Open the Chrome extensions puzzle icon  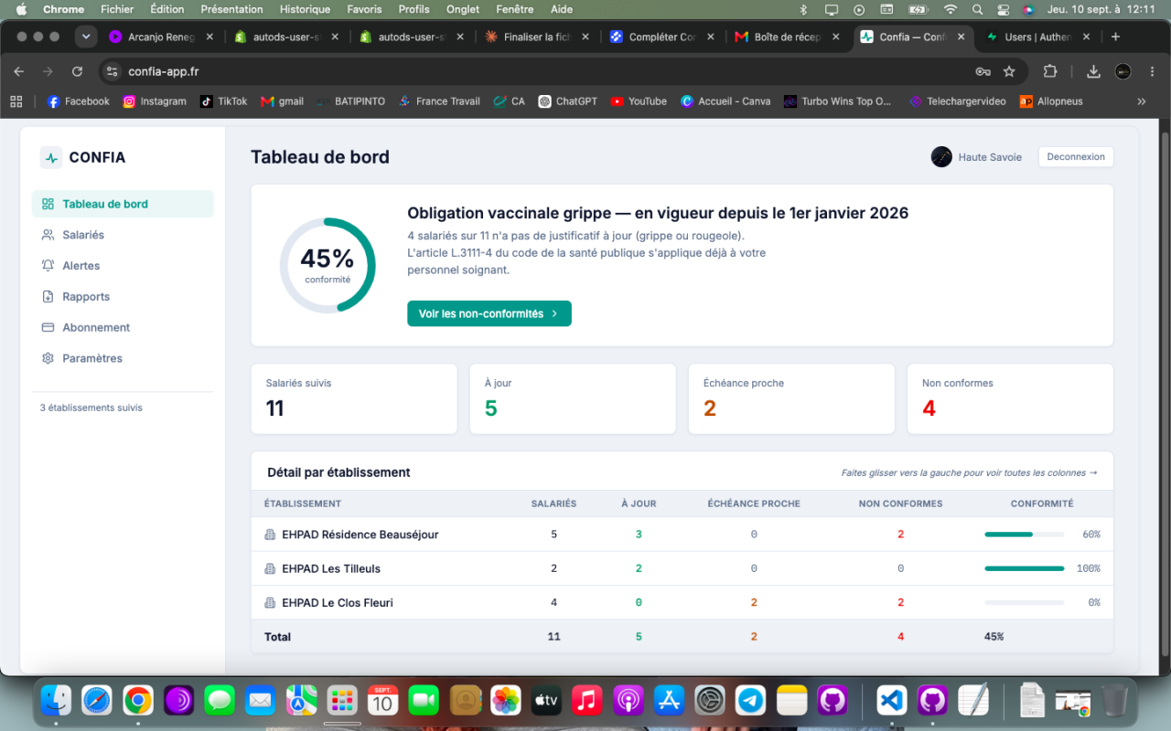click(x=1050, y=71)
